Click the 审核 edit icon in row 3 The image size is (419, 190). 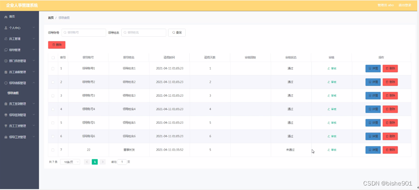(329, 96)
